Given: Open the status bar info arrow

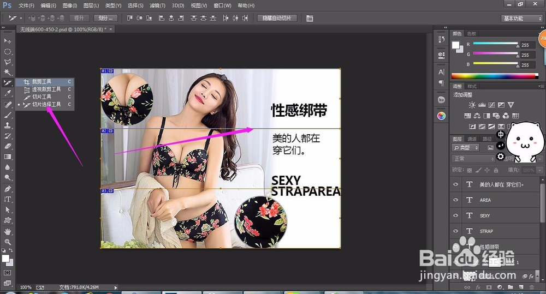Looking at the screenshot, I should 116,287.
